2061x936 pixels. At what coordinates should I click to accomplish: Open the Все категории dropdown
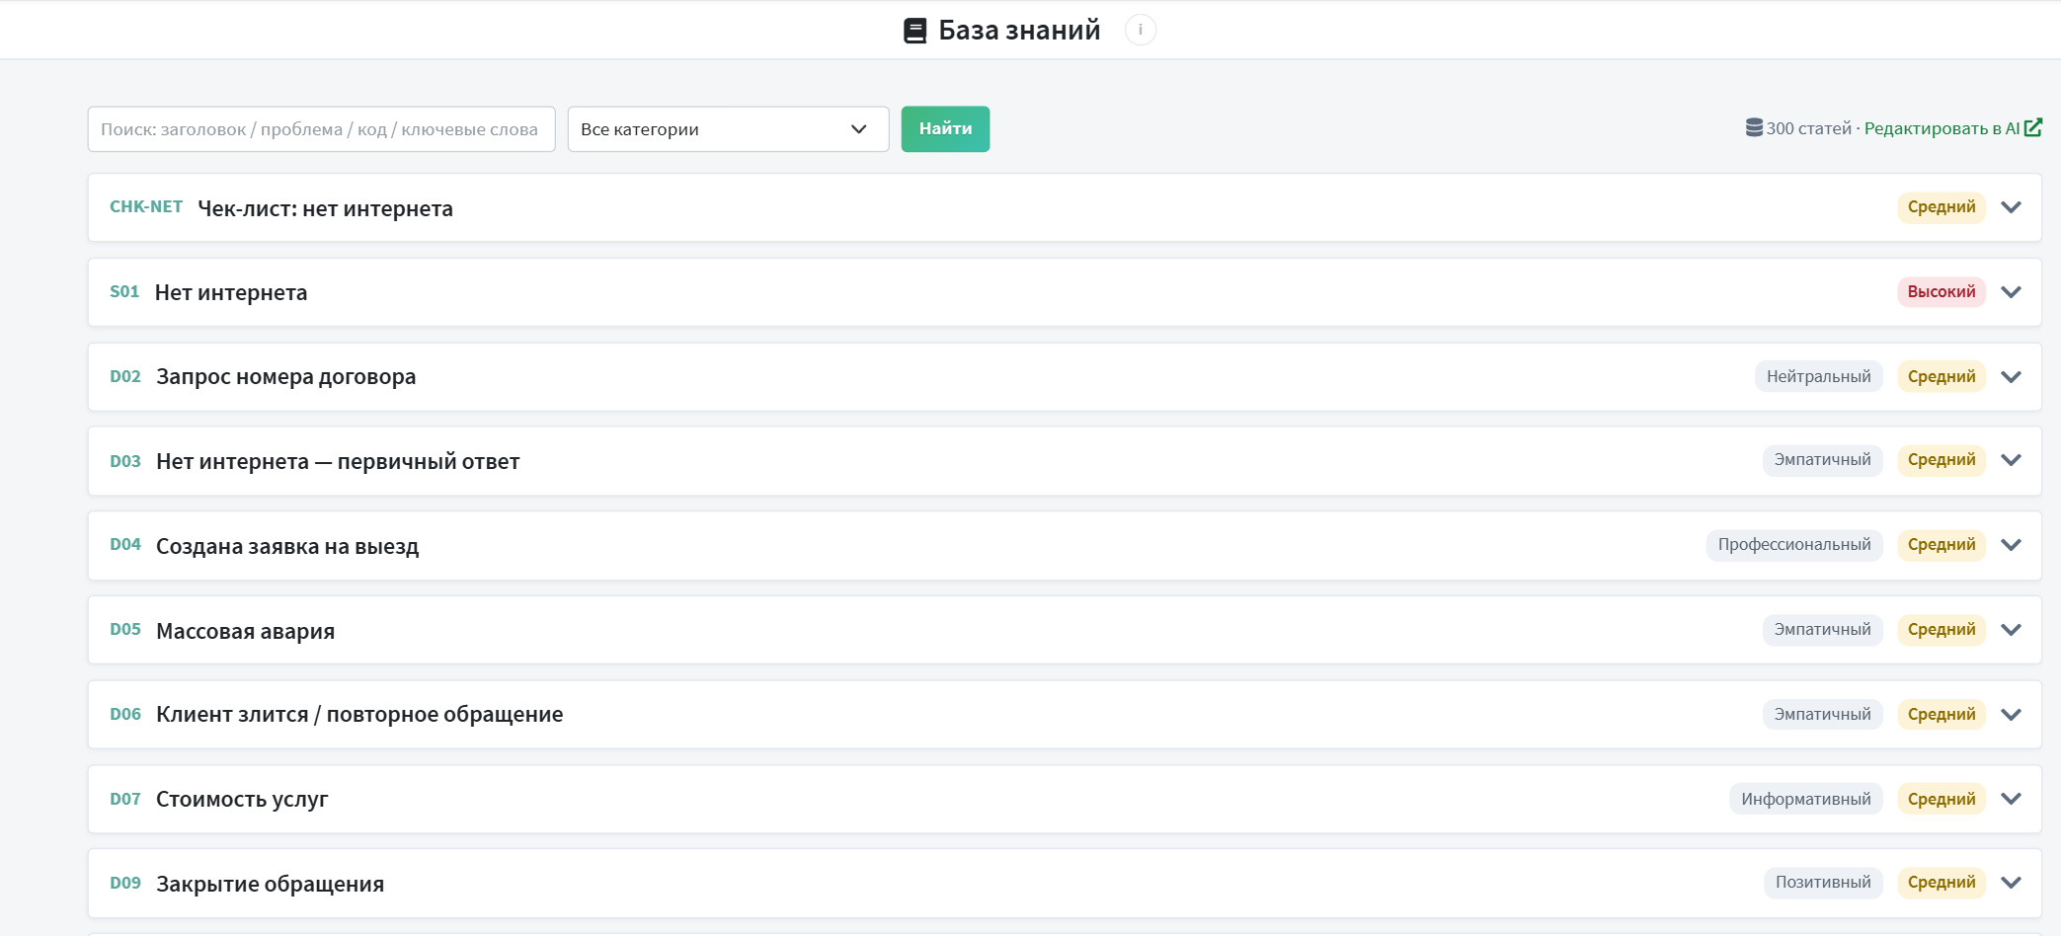728,129
